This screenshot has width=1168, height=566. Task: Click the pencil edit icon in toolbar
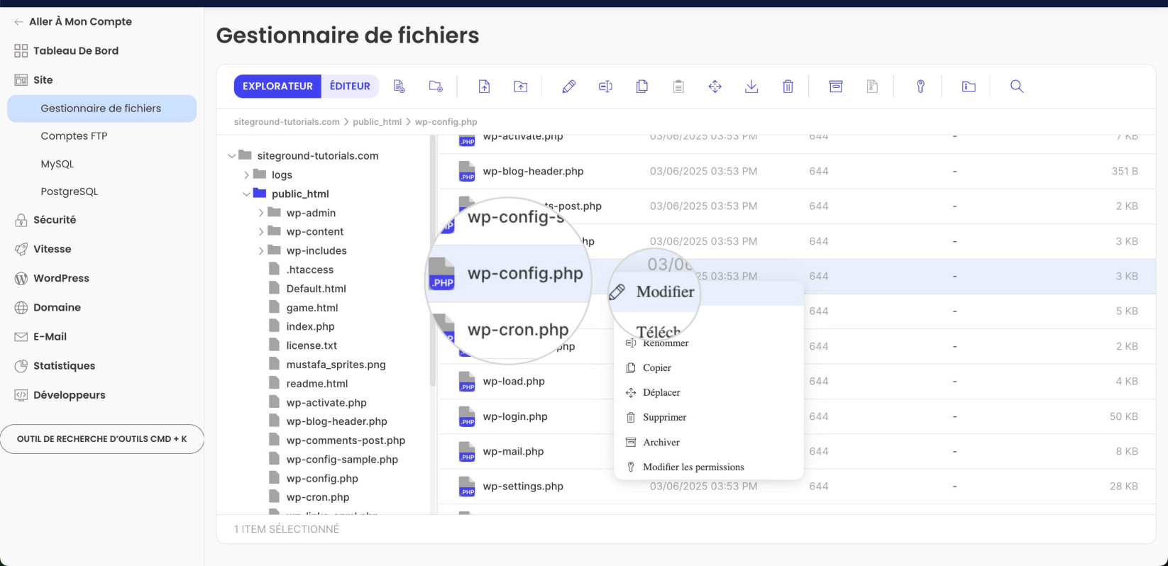tap(568, 87)
